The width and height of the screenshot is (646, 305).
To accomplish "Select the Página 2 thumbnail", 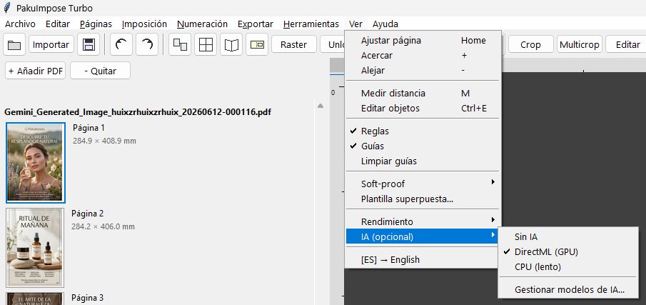I will coord(35,248).
